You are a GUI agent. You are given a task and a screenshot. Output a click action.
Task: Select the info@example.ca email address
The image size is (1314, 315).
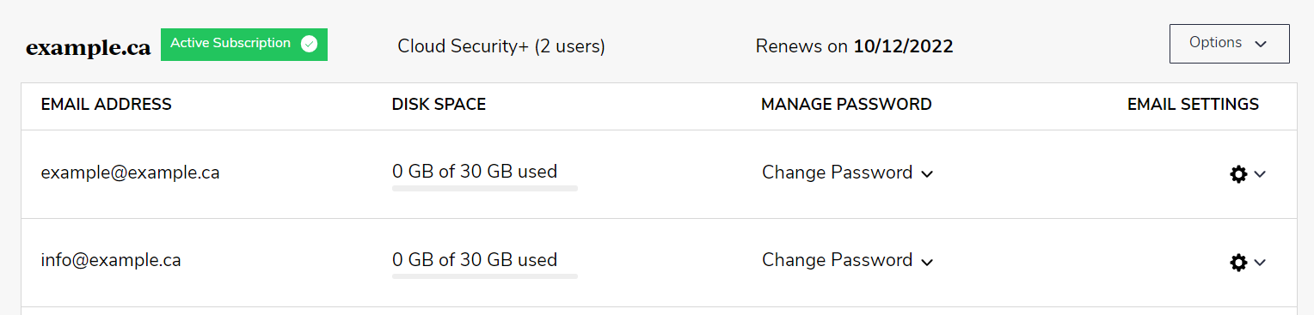tap(110, 260)
